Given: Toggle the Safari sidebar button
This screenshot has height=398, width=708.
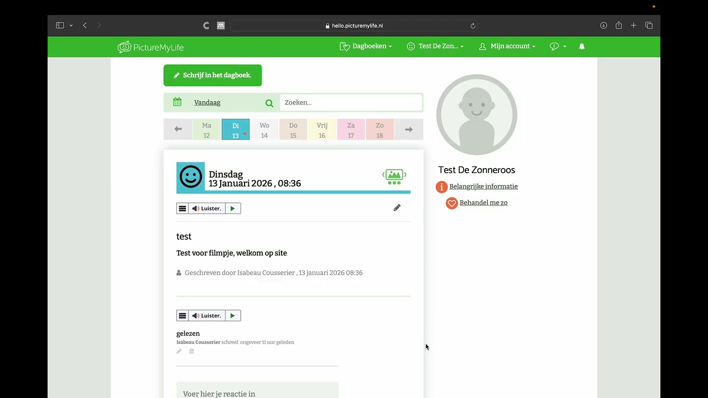Looking at the screenshot, I should point(60,25).
